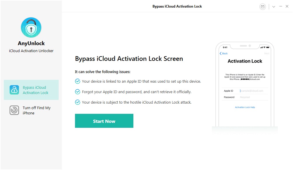Click Next on the phone preview screen
Image resolution: width=293 pixels, height=170 pixels.
267,53
